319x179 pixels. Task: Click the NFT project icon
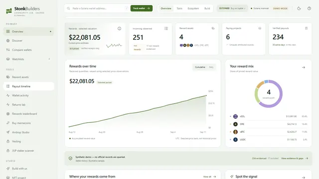(x=8, y=178)
